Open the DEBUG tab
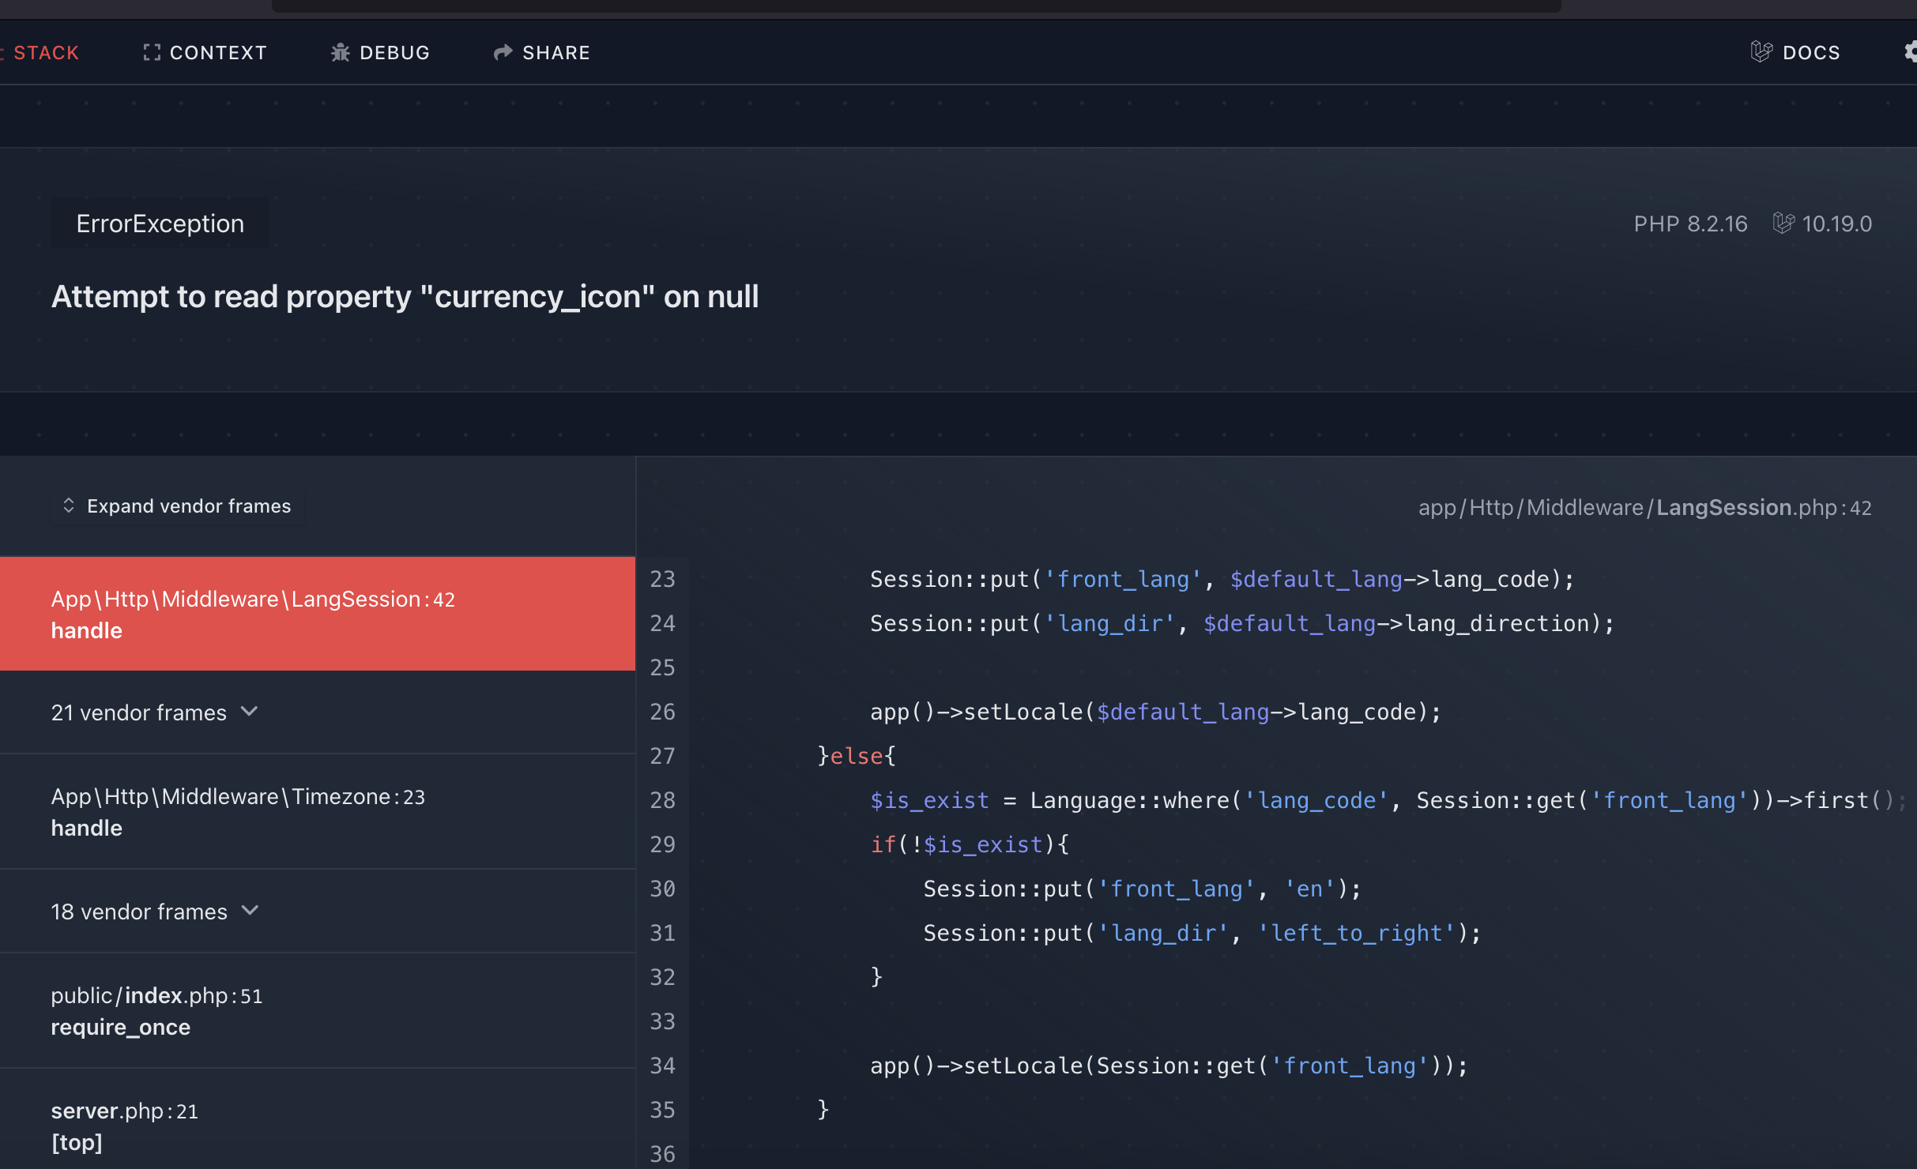1917x1169 pixels. pyautogui.click(x=380, y=52)
